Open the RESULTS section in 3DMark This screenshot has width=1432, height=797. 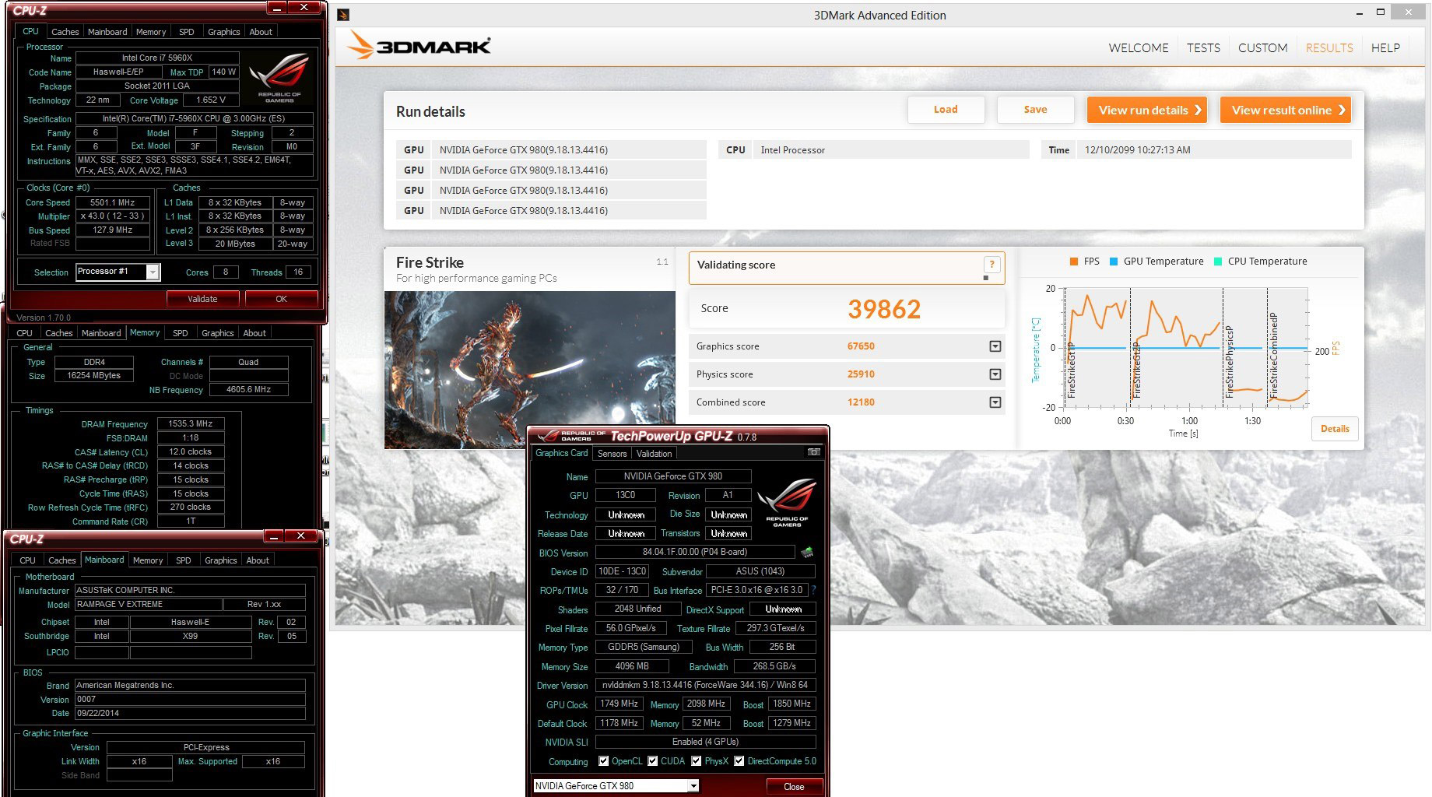pyautogui.click(x=1329, y=47)
